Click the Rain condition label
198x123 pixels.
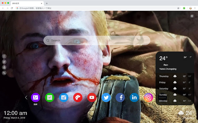point(166,65)
